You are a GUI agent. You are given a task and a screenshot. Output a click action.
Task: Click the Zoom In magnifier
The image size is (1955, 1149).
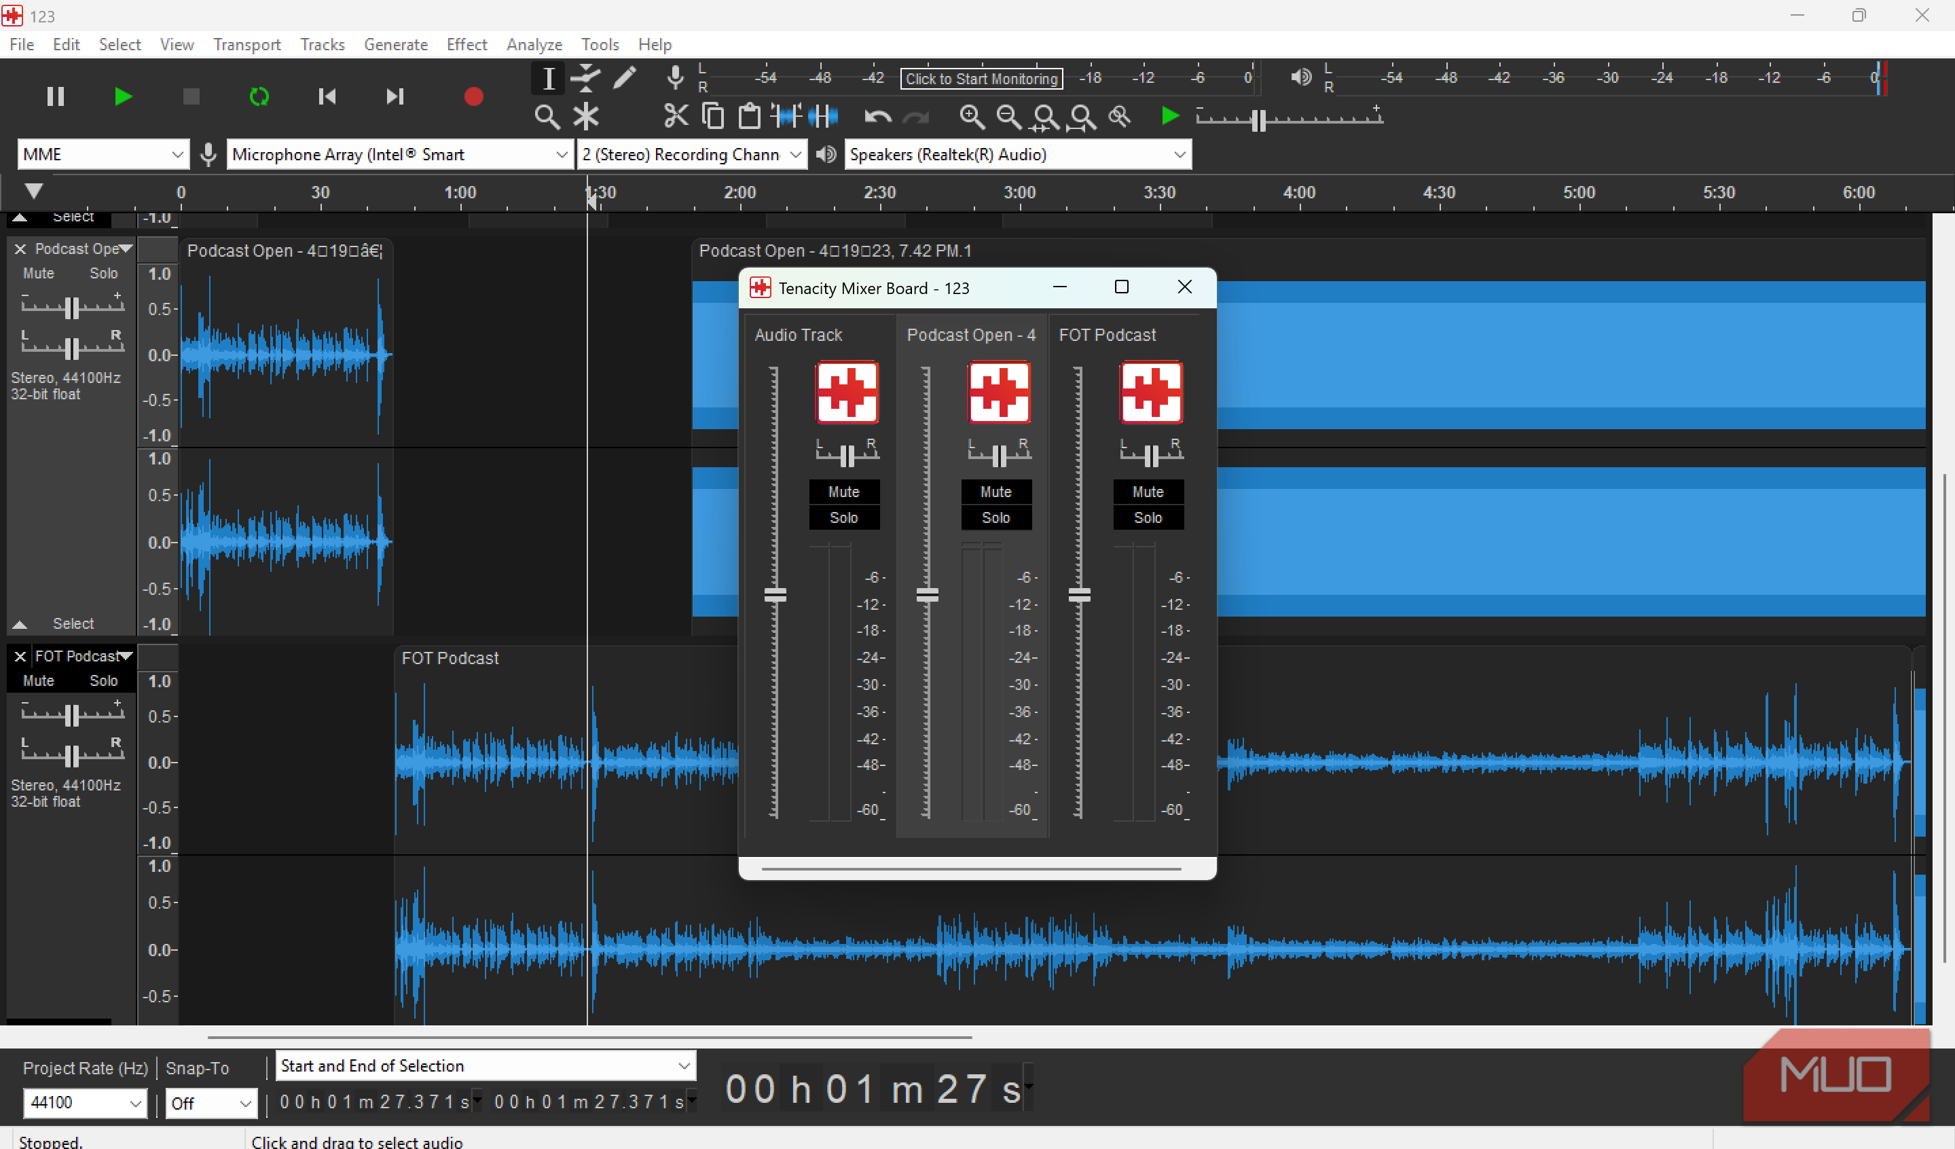972,117
